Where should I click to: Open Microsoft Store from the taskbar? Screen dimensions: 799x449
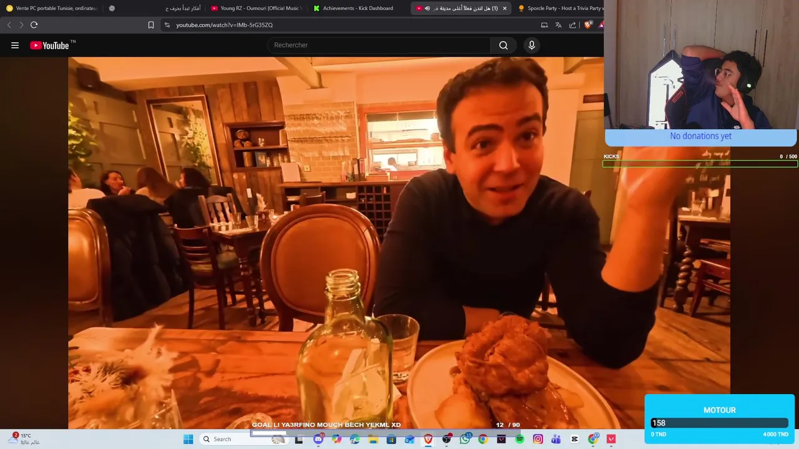[391, 439]
